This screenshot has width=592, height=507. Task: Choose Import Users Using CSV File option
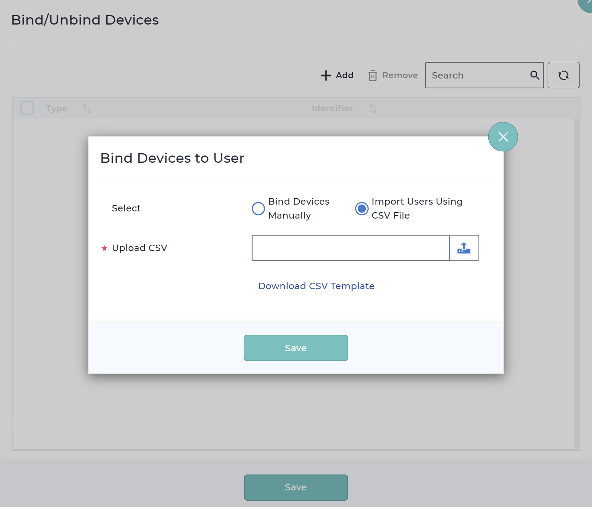[362, 208]
